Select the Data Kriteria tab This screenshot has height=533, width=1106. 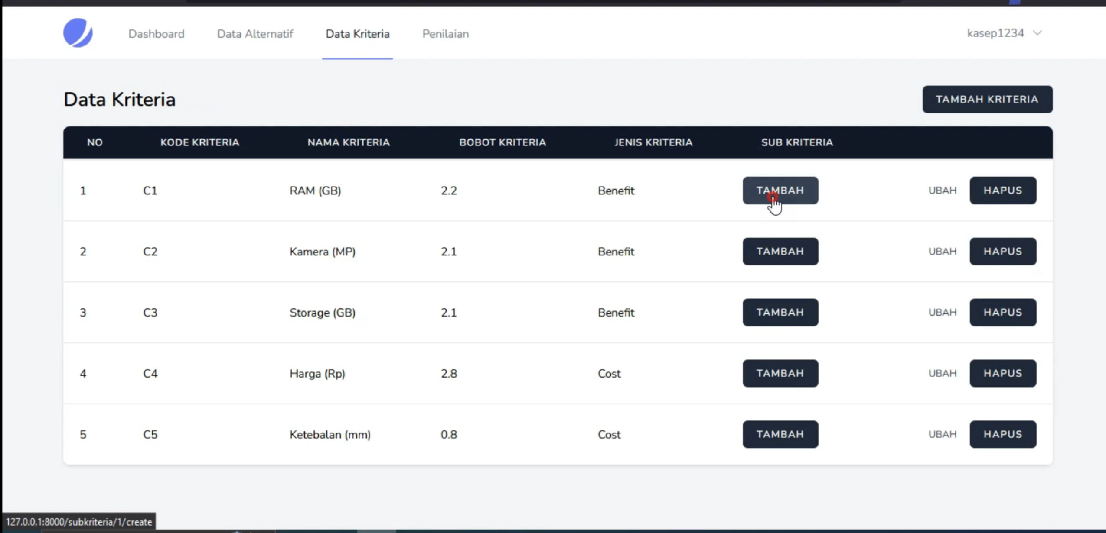(358, 34)
